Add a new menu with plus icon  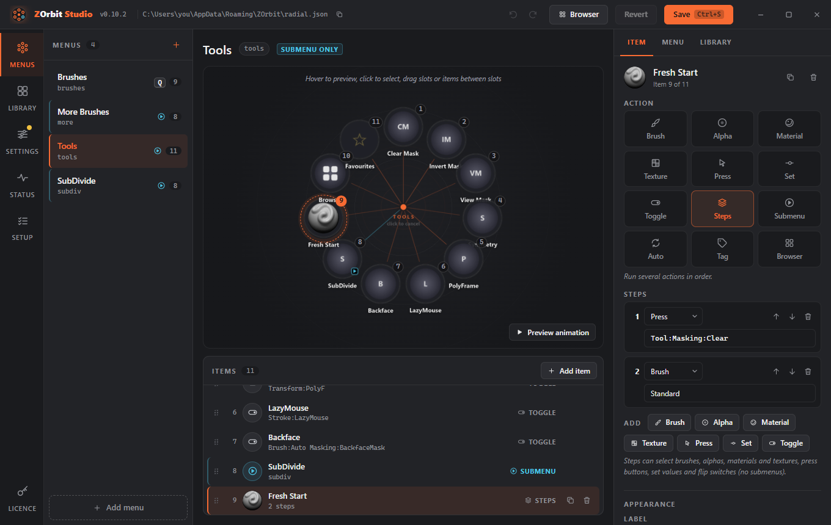click(177, 45)
